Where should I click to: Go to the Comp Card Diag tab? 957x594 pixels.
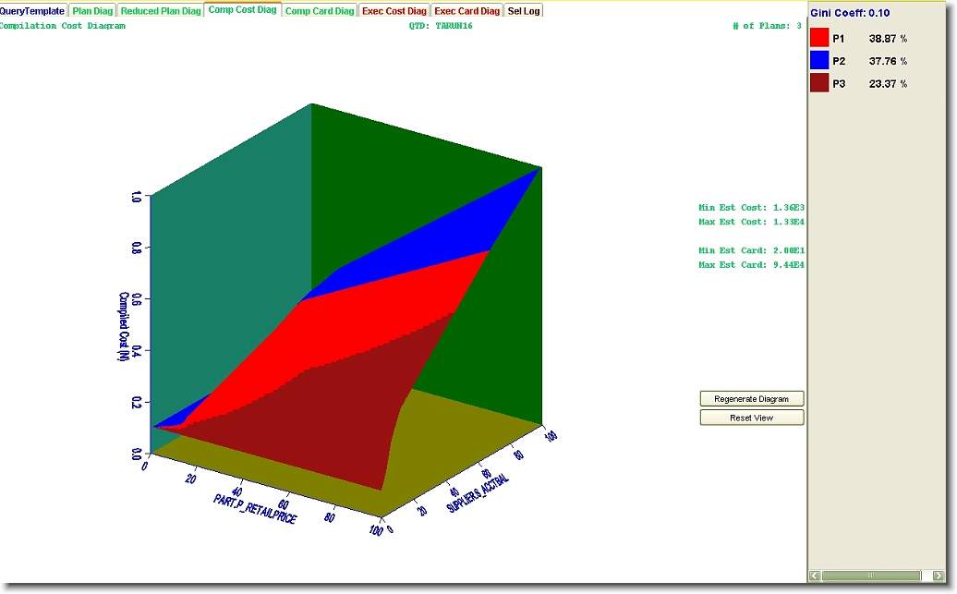pos(320,11)
